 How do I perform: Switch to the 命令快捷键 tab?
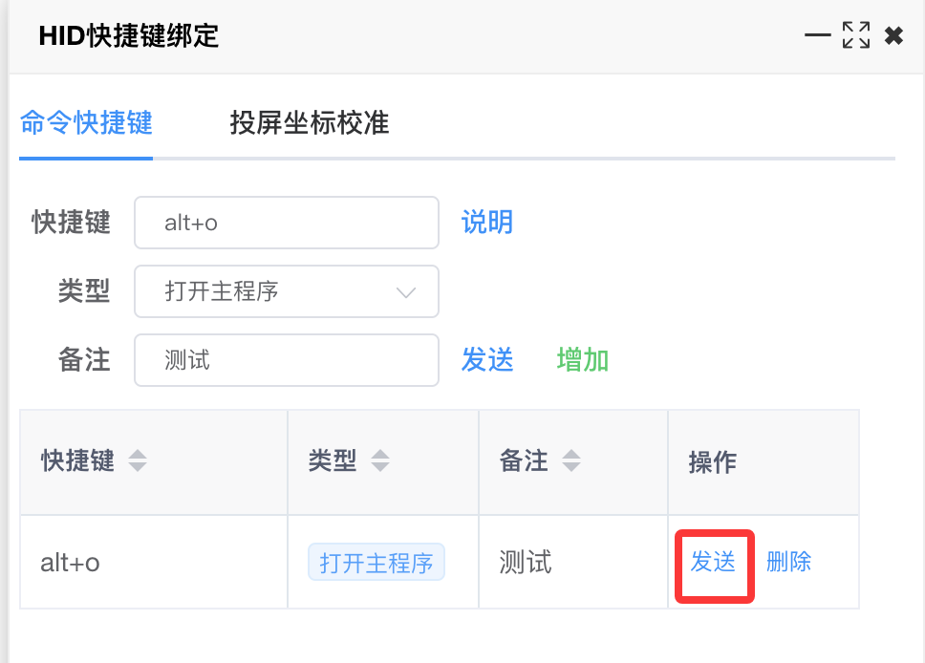tap(86, 123)
